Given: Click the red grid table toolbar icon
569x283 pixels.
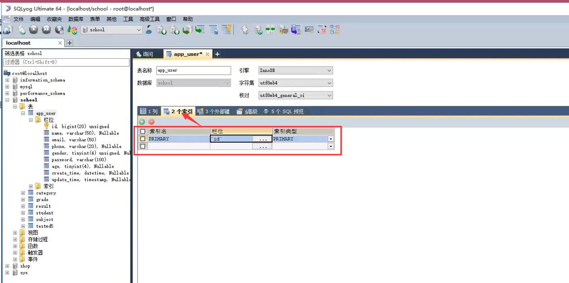Looking at the screenshot, I should click(x=322, y=30).
